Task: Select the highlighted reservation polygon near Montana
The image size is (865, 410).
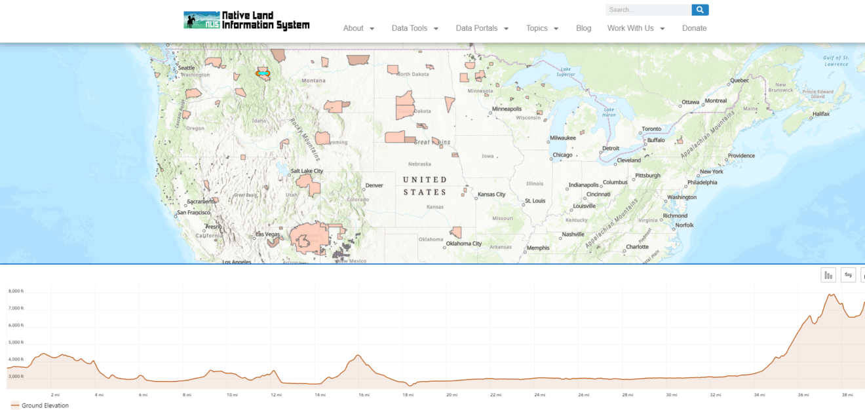Action: pyautogui.click(x=262, y=75)
